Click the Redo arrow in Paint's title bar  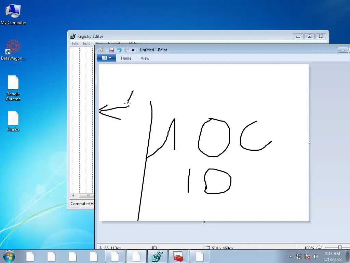[x=126, y=50]
